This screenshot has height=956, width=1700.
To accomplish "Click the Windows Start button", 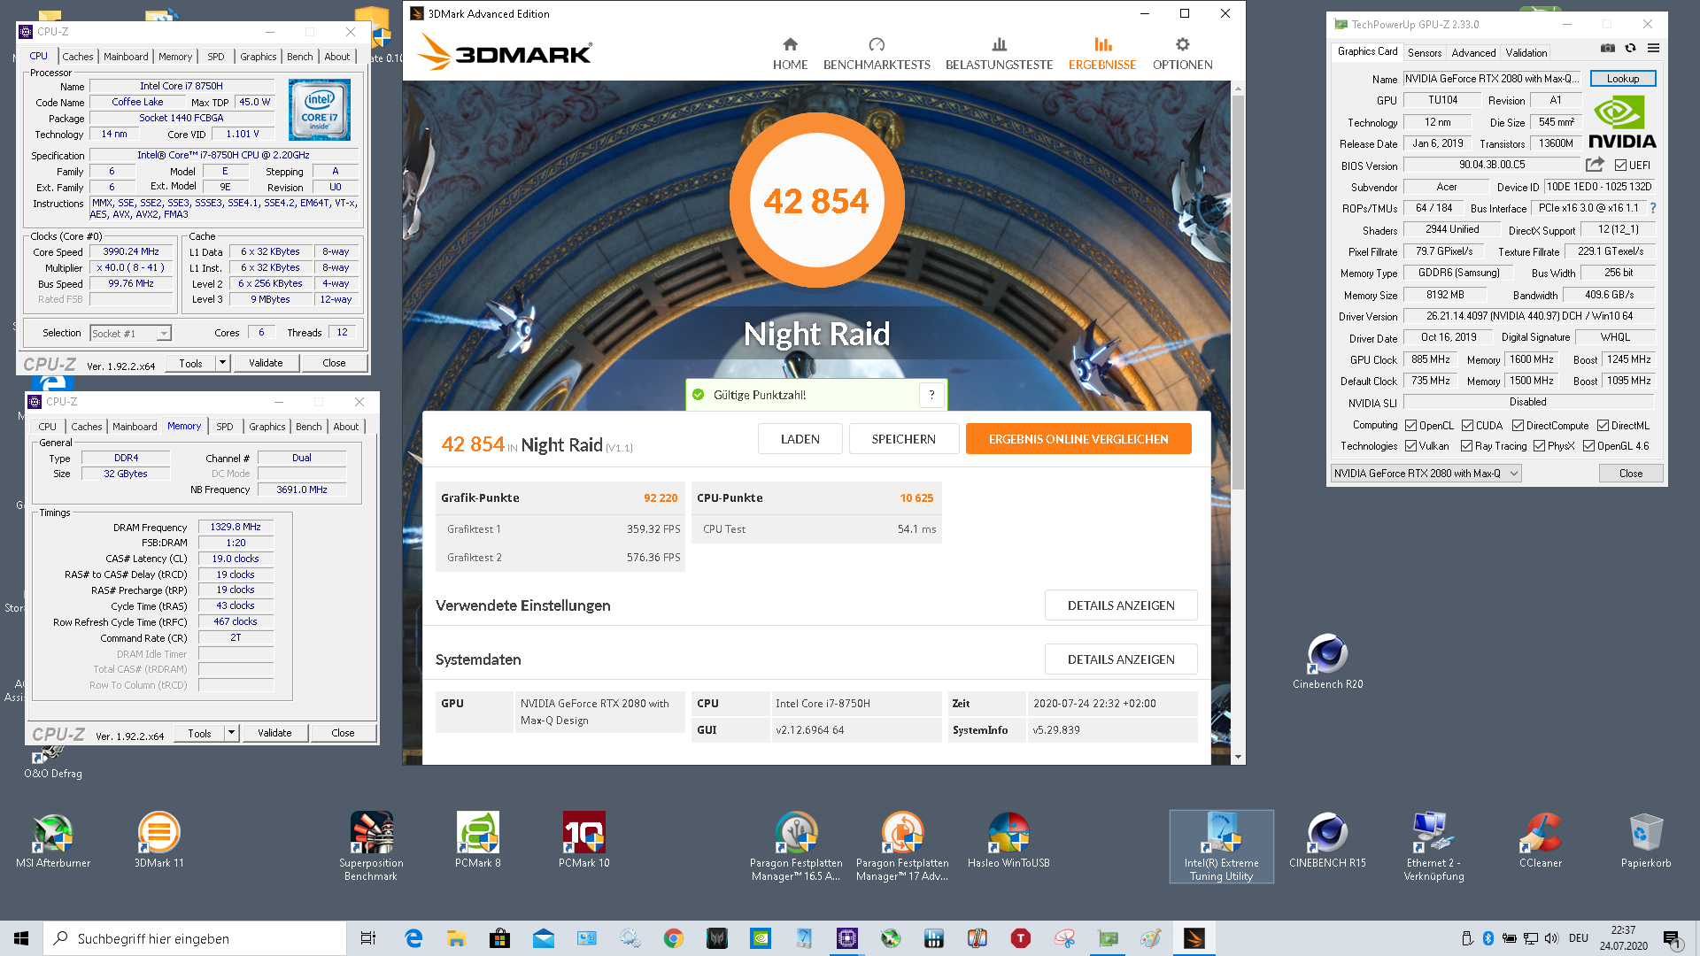I will click(x=21, y=938).
